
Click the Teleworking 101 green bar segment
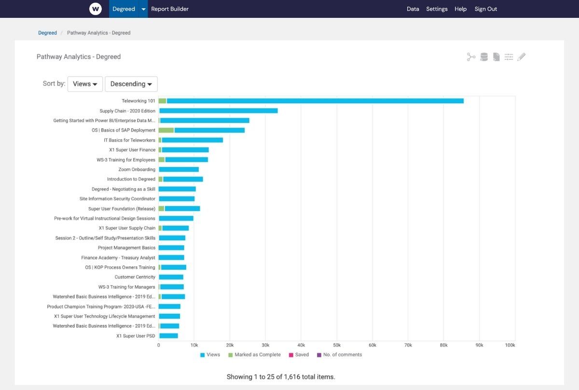click(x=163, y=101)
